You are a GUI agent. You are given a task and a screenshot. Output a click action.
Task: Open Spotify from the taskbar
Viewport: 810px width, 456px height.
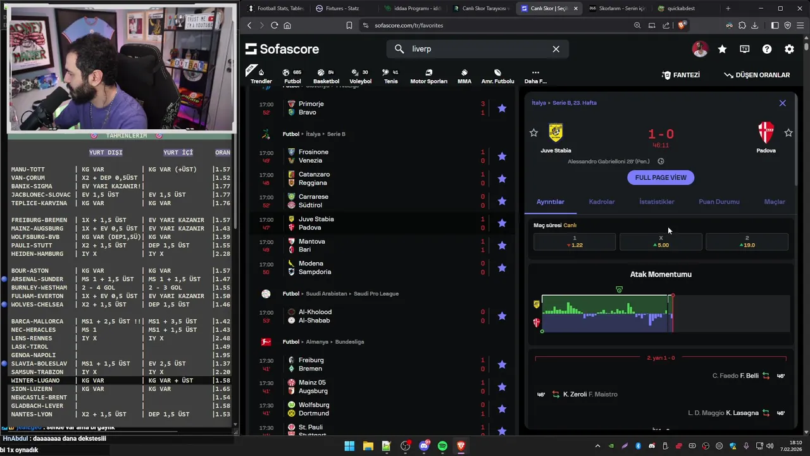pos(442,446)
